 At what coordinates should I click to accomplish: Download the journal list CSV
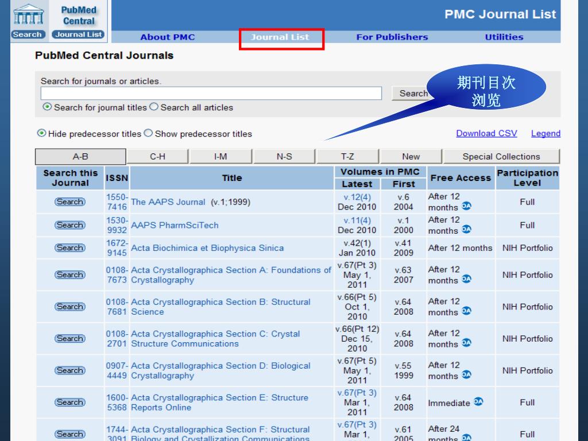click(486, 133)
